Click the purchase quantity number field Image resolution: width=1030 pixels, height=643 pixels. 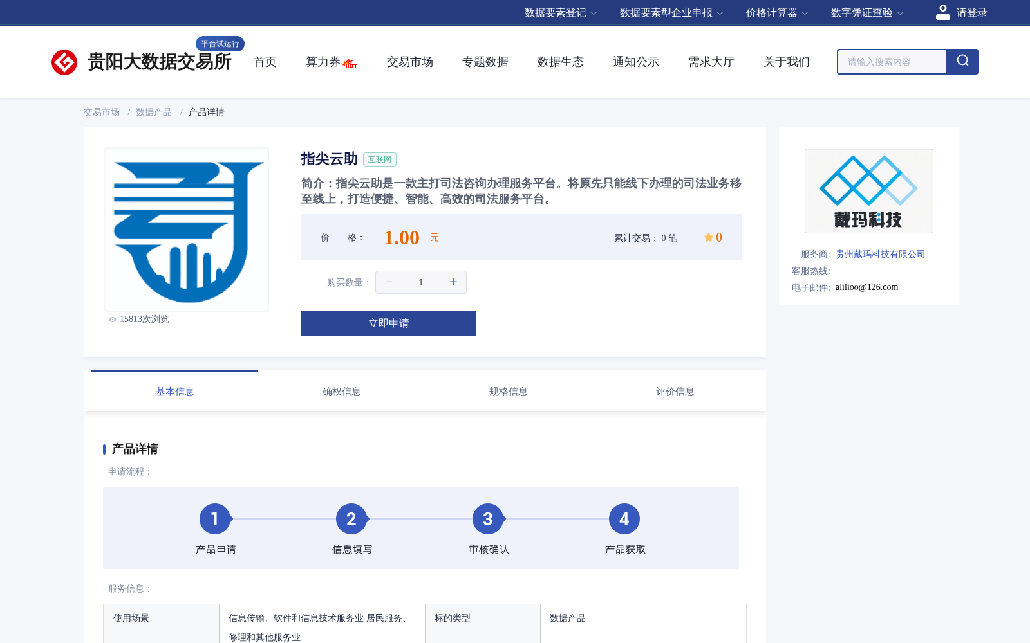click(421, 282)
